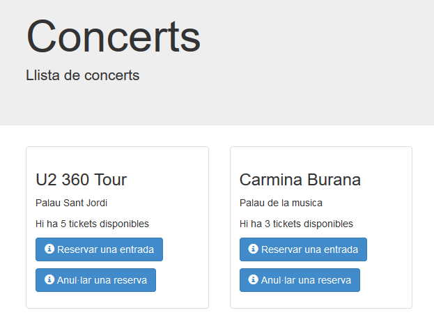This screenshot has height=324, width=434.
Task: Click the Concerts page heading
Action: (114, 36)
